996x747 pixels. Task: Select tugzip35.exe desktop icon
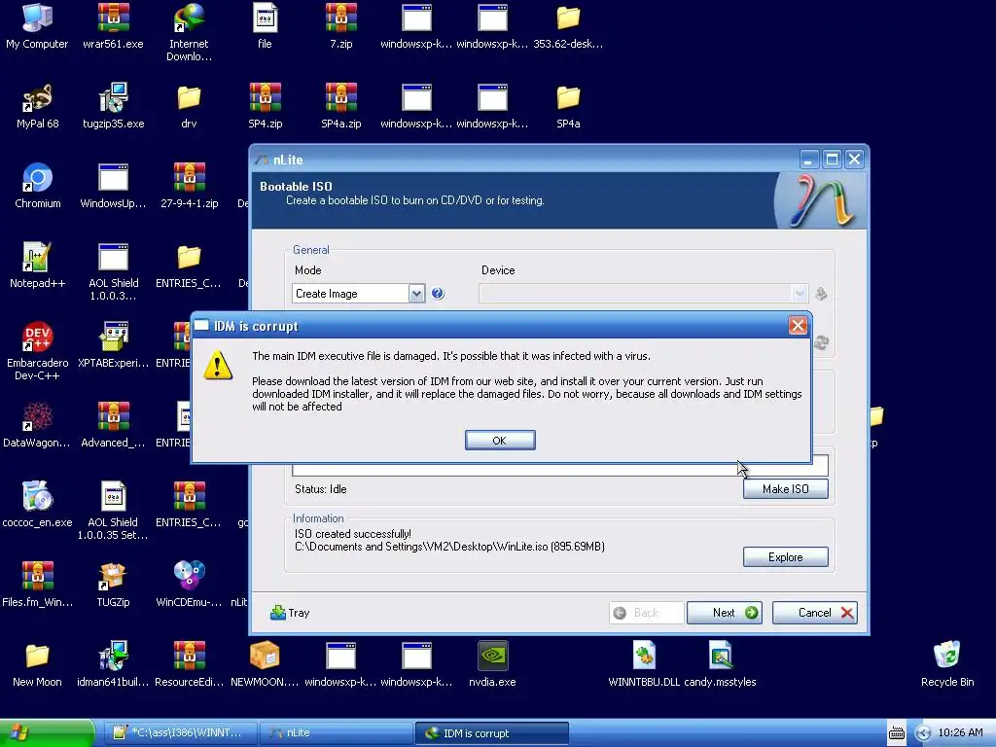click(x=113, y=107)
